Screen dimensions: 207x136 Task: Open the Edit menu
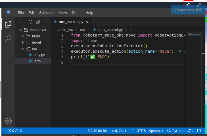tap(32, 13)
